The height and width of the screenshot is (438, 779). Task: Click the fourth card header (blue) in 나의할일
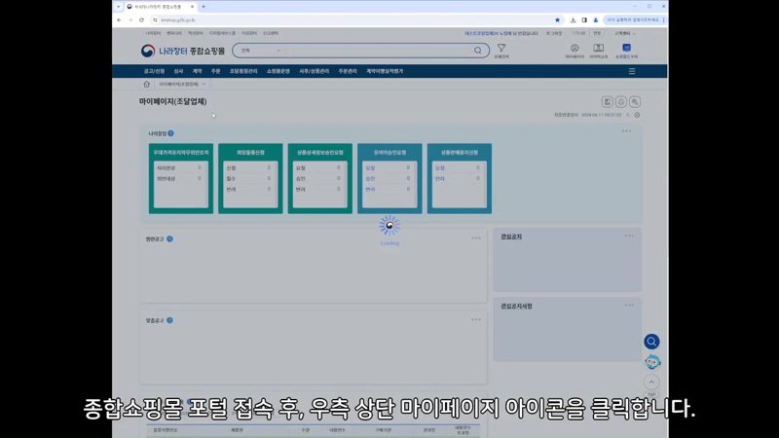click(x=389, y=153)
